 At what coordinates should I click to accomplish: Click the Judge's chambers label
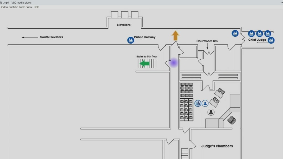218,146
